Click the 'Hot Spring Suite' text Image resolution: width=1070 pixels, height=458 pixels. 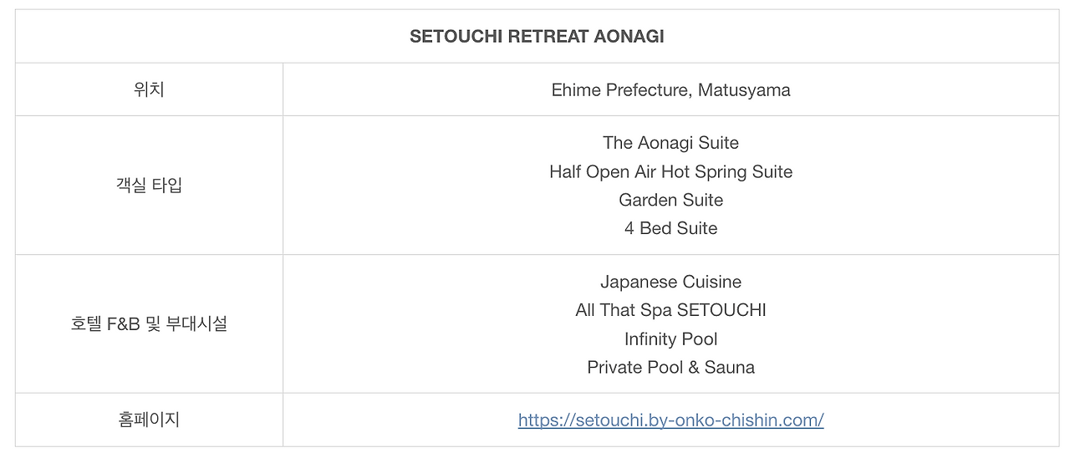(726, 171)
